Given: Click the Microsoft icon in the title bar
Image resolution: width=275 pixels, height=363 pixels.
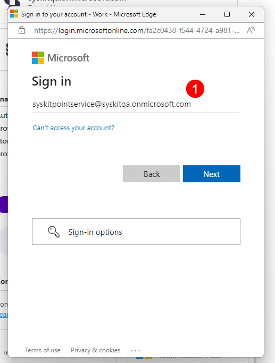Looking at the screenshot, I should point(14,14).
